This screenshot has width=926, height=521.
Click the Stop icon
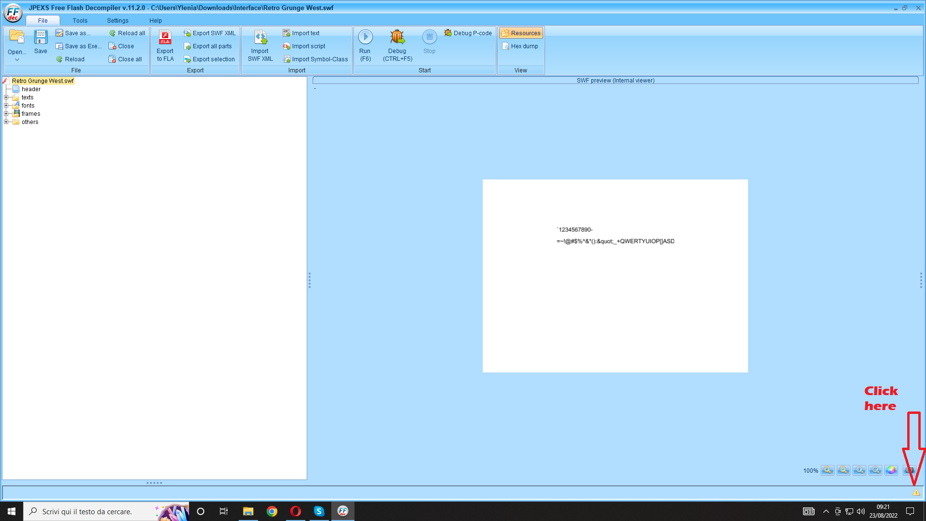[x=429, y=37]
